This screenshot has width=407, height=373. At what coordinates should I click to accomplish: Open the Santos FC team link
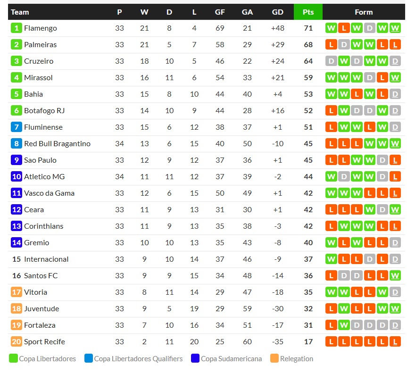[x=41, y=276]
